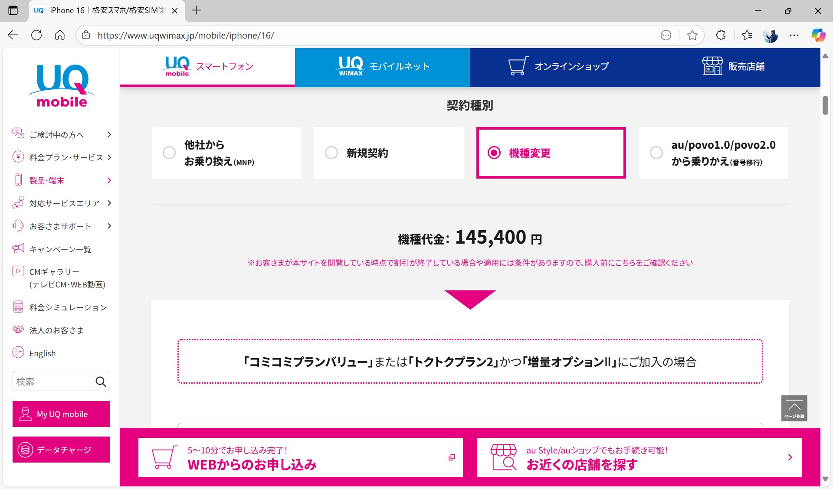Launch Copilot from toolbar icon

(x=818, y=35)
